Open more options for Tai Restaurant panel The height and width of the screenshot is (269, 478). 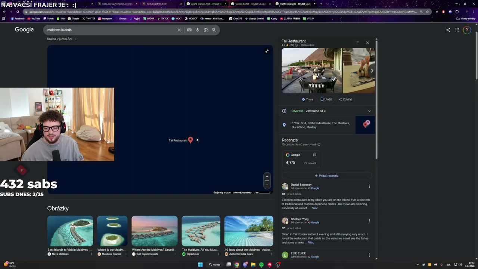(x=358, y=43)
